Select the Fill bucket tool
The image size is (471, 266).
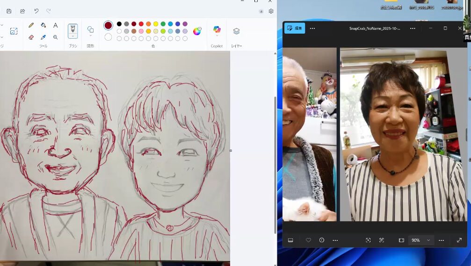[x=43, y=25]
